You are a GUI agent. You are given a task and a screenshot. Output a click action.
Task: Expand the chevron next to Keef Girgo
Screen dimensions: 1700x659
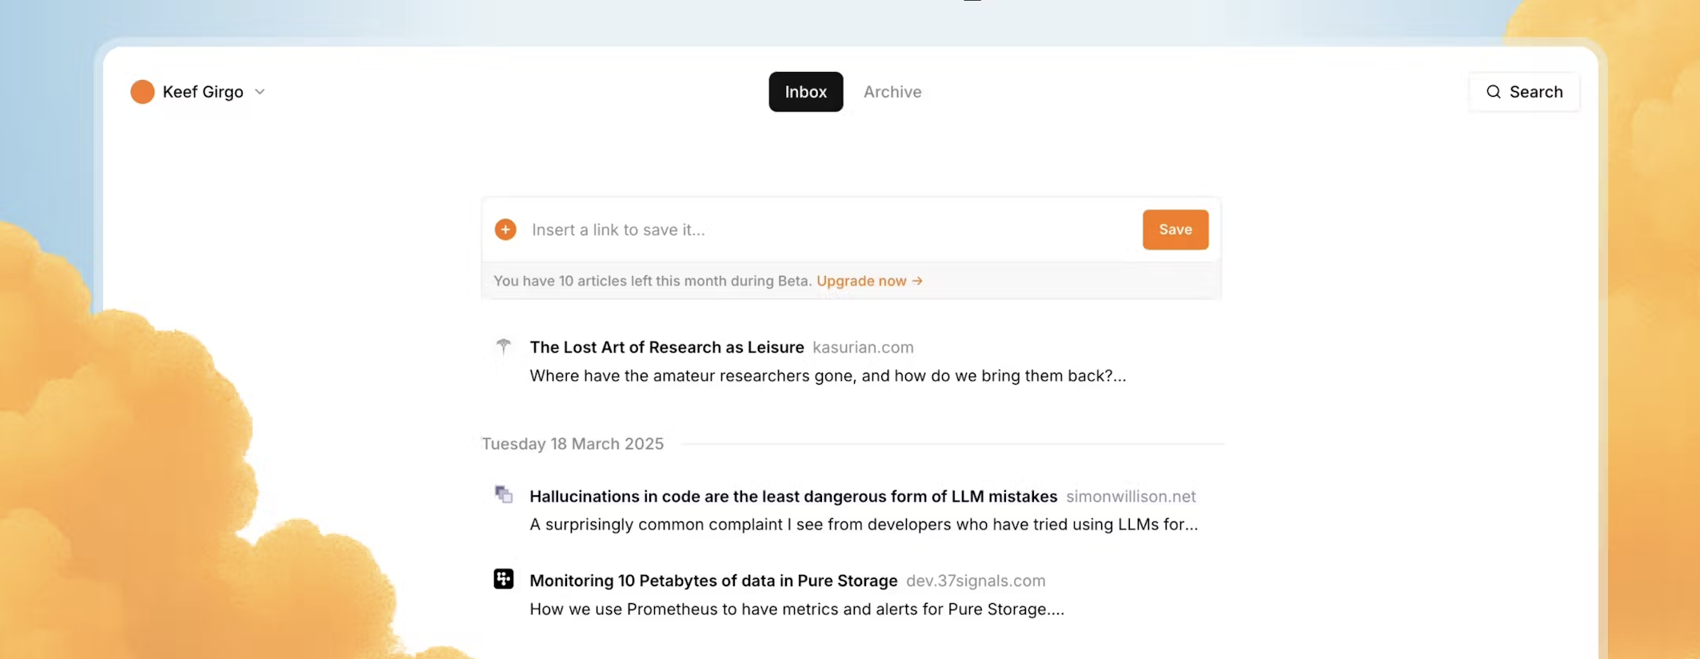260,92
